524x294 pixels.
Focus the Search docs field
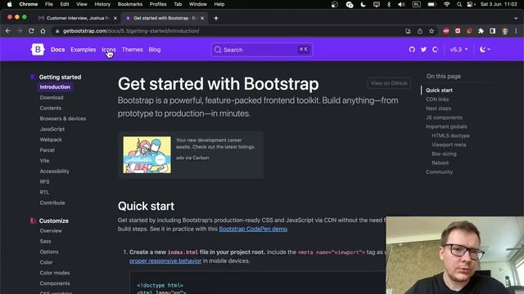pos(262,50)
